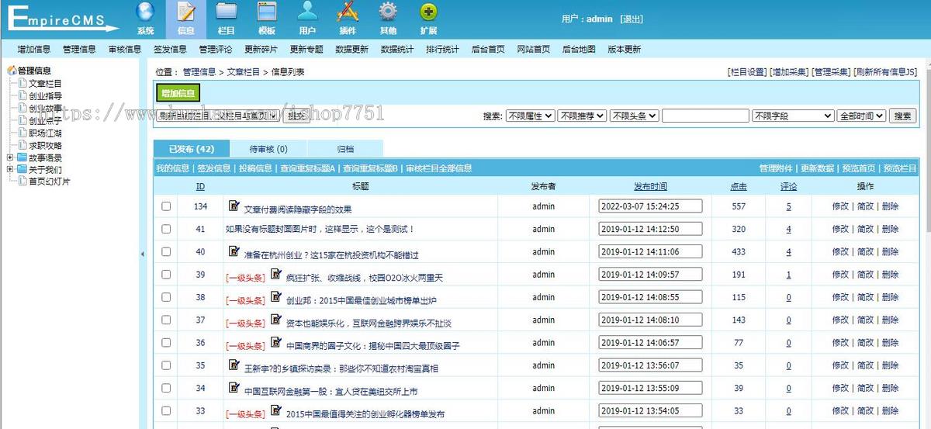Check the checkbox for row ID 38
Image resolution: width=931 pixels, height=429 pixels.
coord(166,297)
